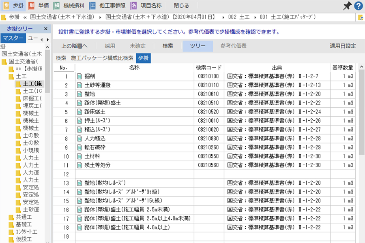Click the folder icon next to 埋戻工
Viewport: 365px width, 243px height.
(x=18, y=106)
